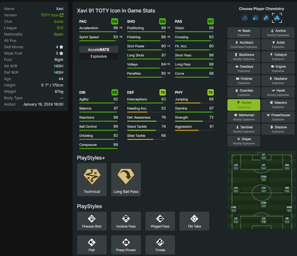Choose the Artist chemistry style

pyautogui.click(x=278, y=45)
